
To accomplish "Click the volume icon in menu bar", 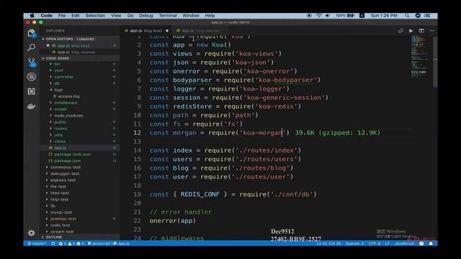I will pos(328,16).
